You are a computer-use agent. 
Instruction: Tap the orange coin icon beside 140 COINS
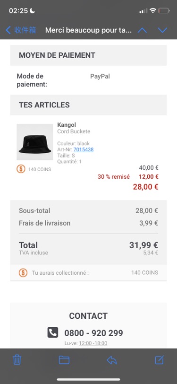[x=21, y=169]
